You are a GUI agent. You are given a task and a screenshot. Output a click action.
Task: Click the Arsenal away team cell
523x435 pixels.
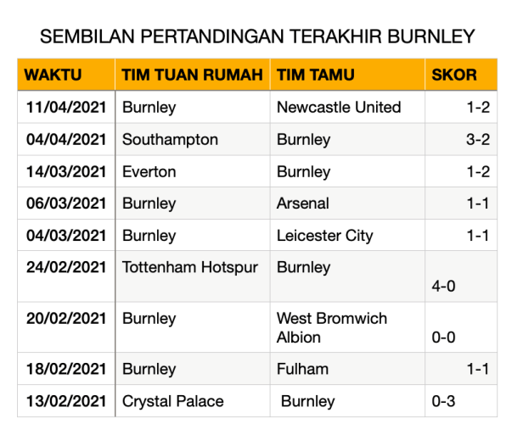click(303, 204)
